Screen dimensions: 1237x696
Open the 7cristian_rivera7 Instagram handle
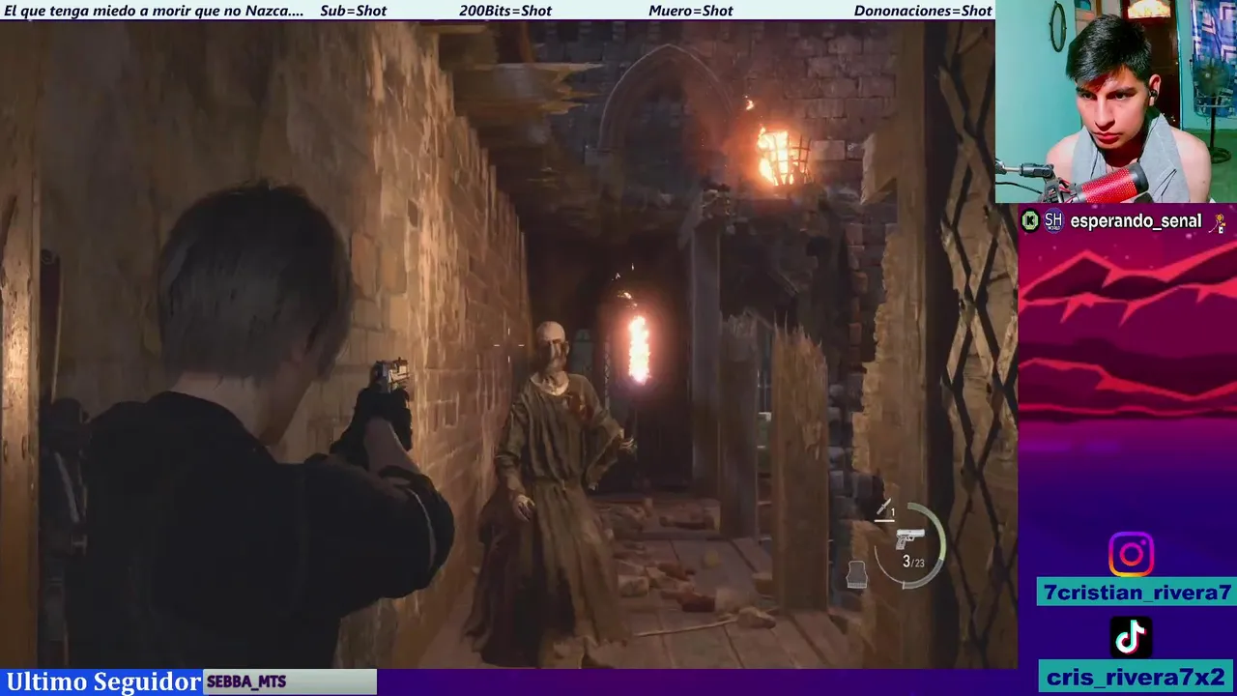tap(1136, 593)
